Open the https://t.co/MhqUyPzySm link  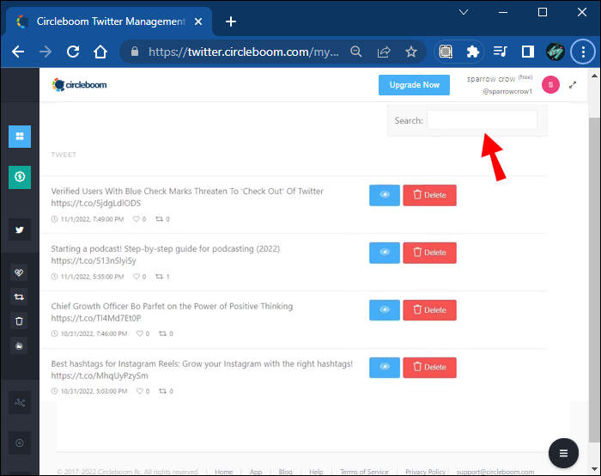(100, 375)
